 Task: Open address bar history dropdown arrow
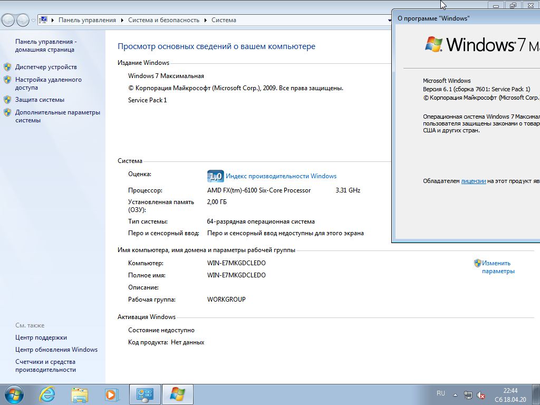pyautogui.click(x=389, y=21)
